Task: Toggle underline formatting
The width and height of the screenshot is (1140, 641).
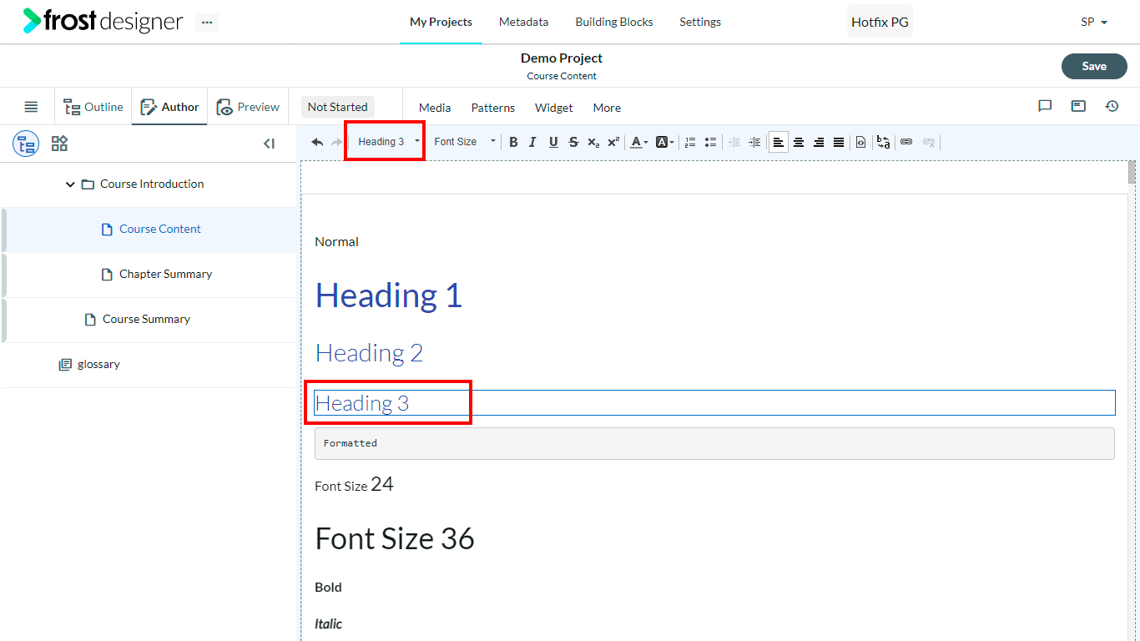Action: tap(553, 142)
